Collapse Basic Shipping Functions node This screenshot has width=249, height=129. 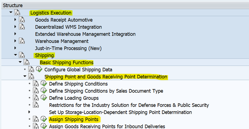coord(20,62)
